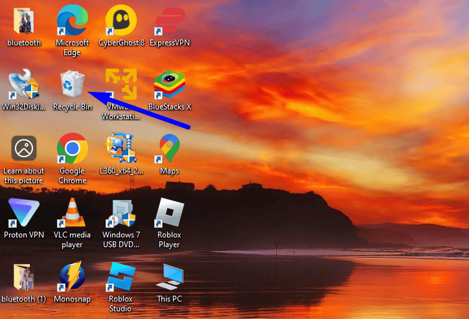Click the ExpressVPN desktop shortcut

(169, 21)
